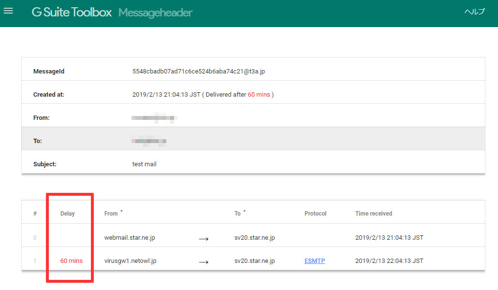This screenshot has height=290, width=498.
Task: Click the blurred To address
Action: click(149, 141)
